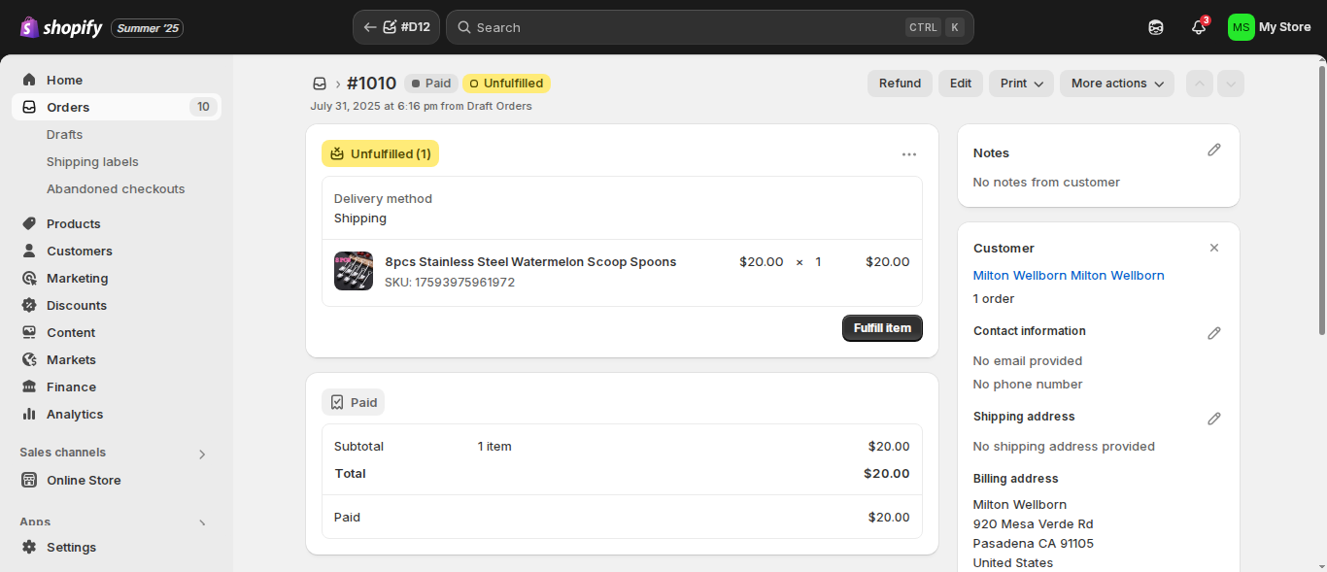Open Milton Wellborn customer link
The width and height of the screenshot is (1327, 572).
coord(1069,275)
